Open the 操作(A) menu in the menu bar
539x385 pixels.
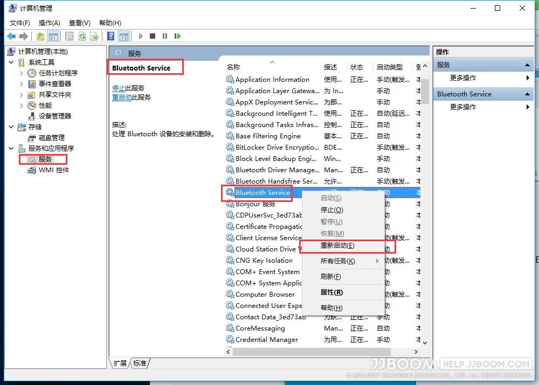pos(49,23)
